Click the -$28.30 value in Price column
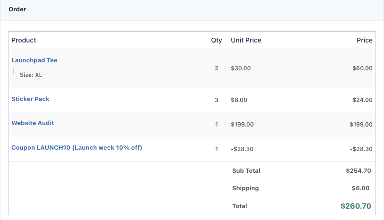Image resolution: width=384 pixels, height=220 pixels. coord(361,149)
